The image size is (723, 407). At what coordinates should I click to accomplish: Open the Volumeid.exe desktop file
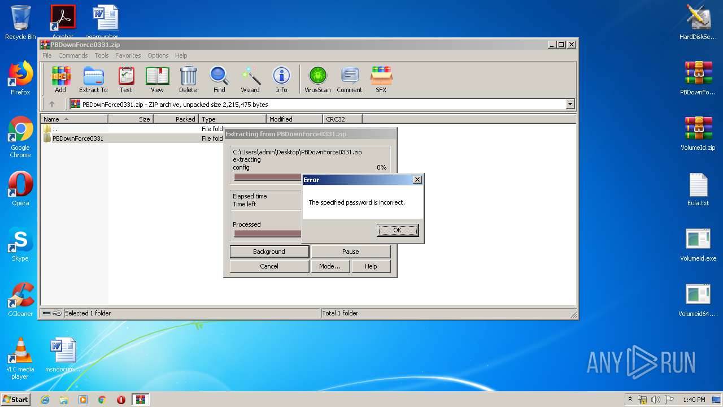(x=698, y=244)
